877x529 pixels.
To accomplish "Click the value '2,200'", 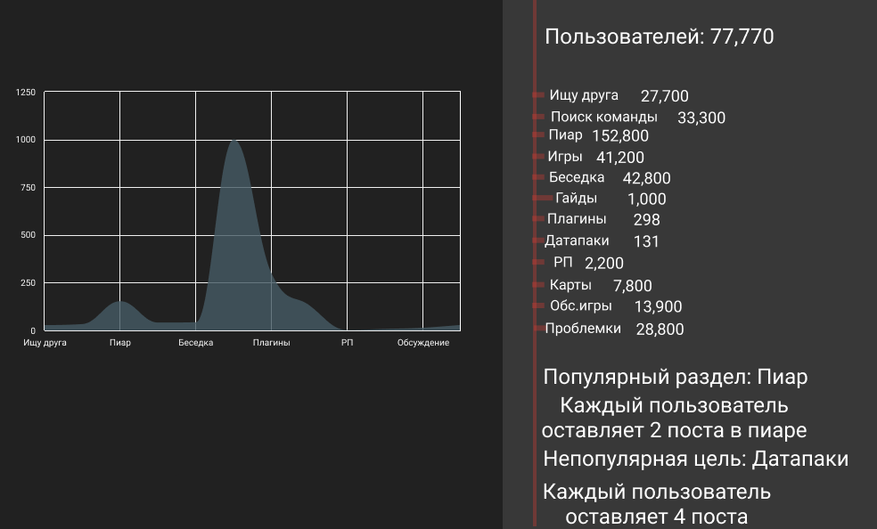I will 604,263.
